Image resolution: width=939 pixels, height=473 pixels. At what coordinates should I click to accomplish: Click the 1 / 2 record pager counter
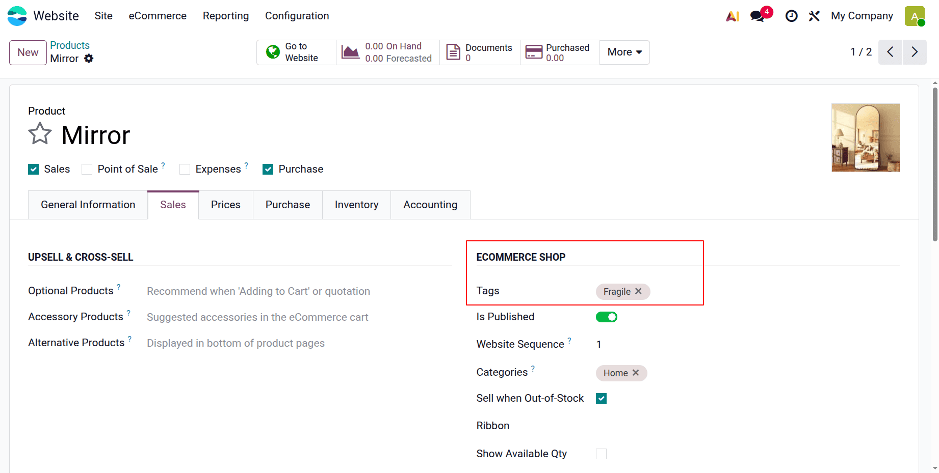point(861,52)
